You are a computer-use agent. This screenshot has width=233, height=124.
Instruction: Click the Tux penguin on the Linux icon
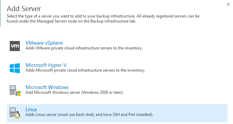coord(18,115)
